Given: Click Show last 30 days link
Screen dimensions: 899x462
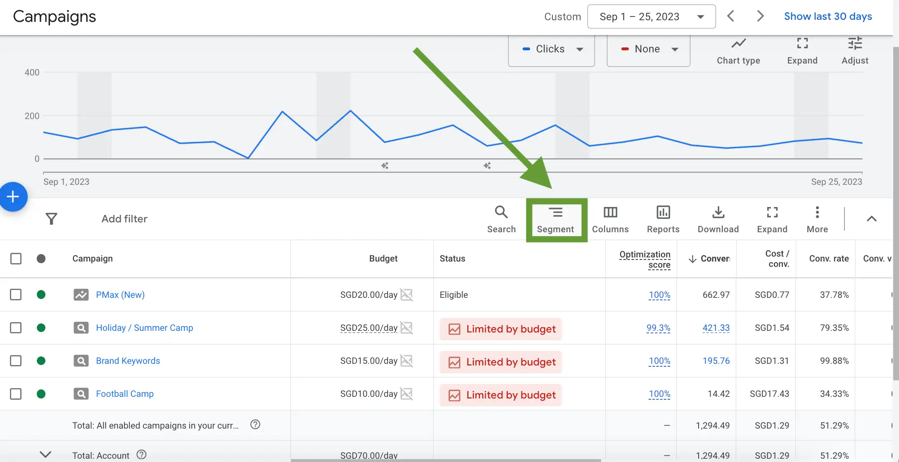Looking at the screenshot, I should tap(828, 16).
